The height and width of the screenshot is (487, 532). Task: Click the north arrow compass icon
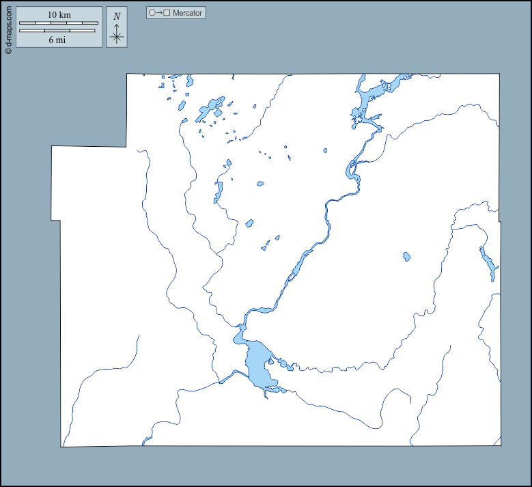click(117, 36)
